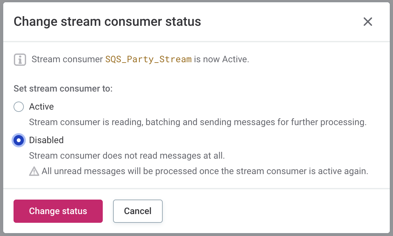Click the Active option label text

(41, 107)
